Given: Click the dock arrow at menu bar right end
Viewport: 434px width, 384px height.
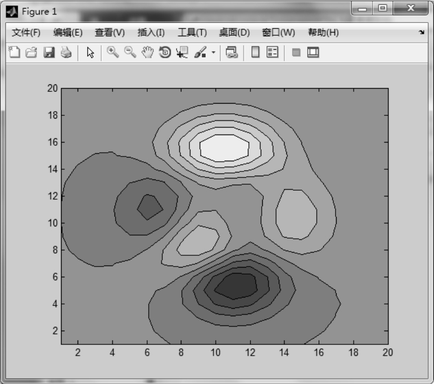Looking at the screenshot, I should [x=421, y=33].
